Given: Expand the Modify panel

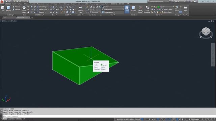Looking at the screenshot, I should [x=68, y=15].
